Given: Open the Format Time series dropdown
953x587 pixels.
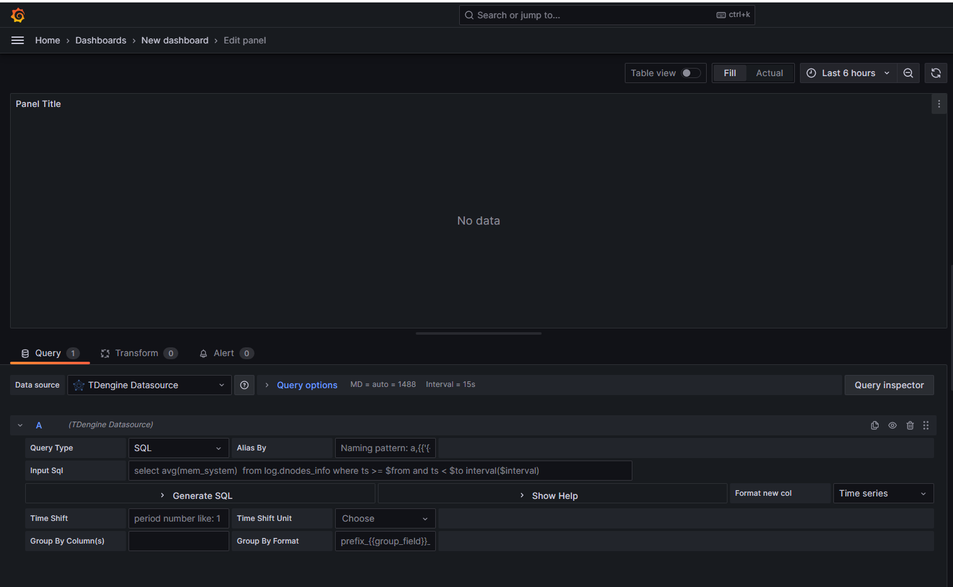Looking at the screenshot, I should coord(883,493).
